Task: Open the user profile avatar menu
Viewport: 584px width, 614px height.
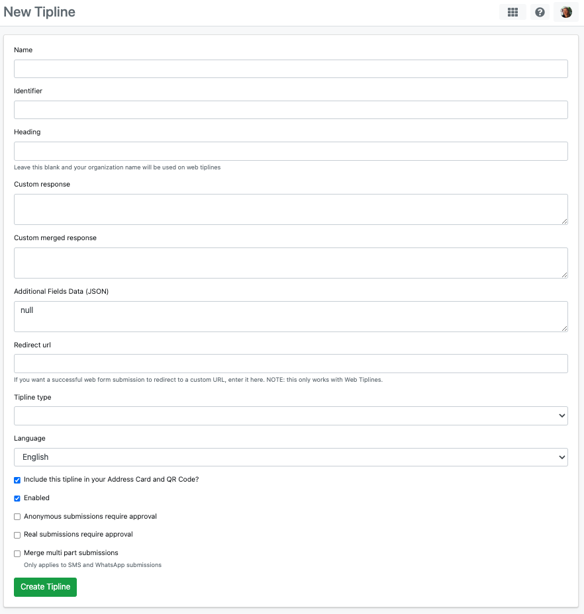Action: tap(565, 12)
